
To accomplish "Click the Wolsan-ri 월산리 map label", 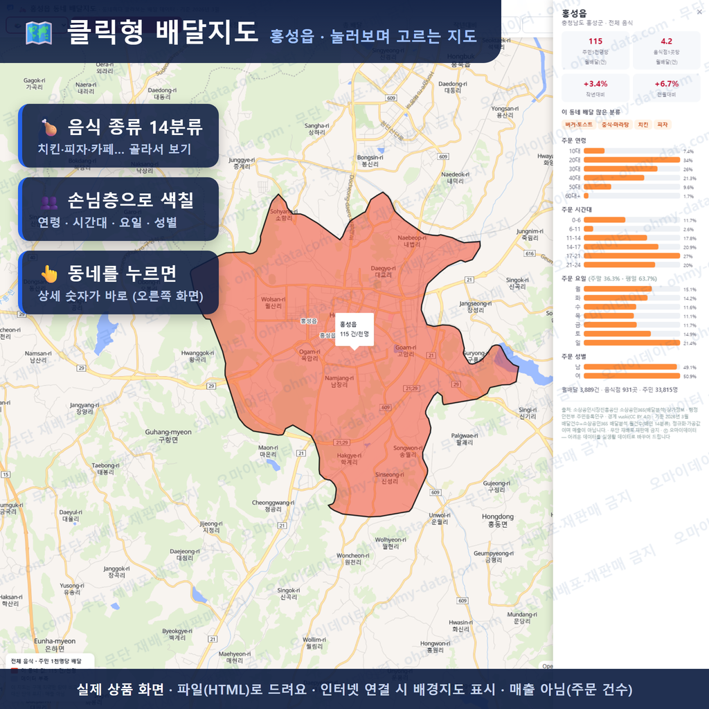I will pos(273,303).
